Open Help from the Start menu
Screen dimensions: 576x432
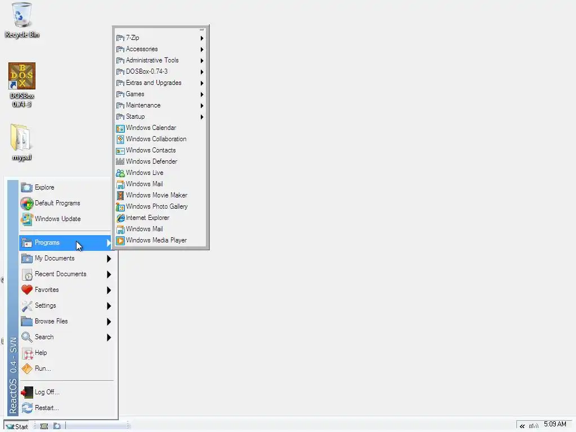point(65,353)
